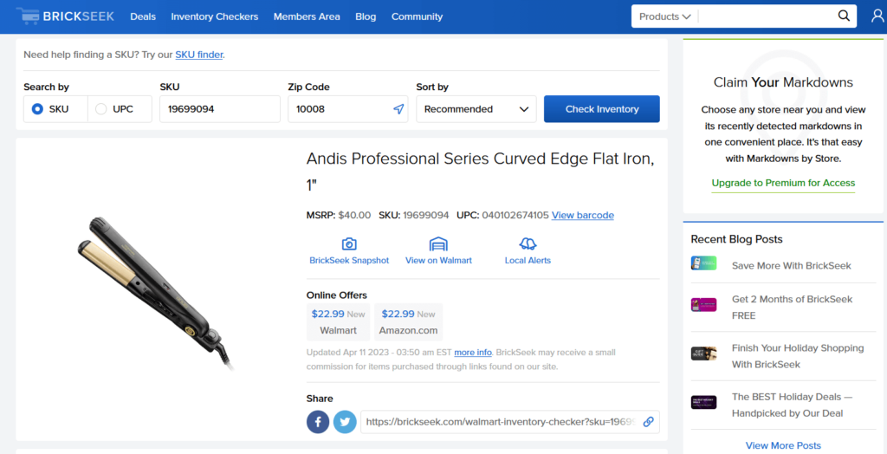Share on Facebook via round icon
The image size is (887, 454).
pos(318,422)
